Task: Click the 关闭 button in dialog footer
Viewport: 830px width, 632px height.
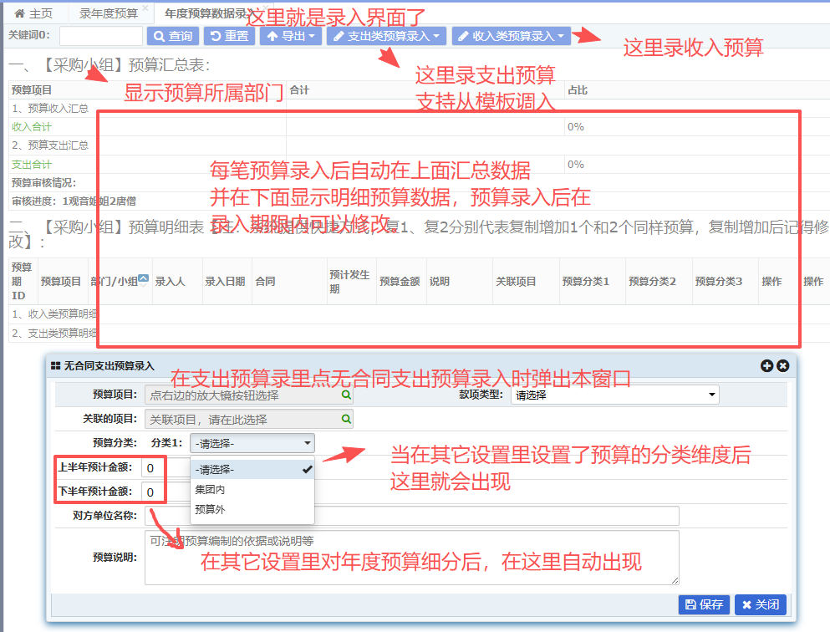Action: pyautogui.click(x=761, y=604)
